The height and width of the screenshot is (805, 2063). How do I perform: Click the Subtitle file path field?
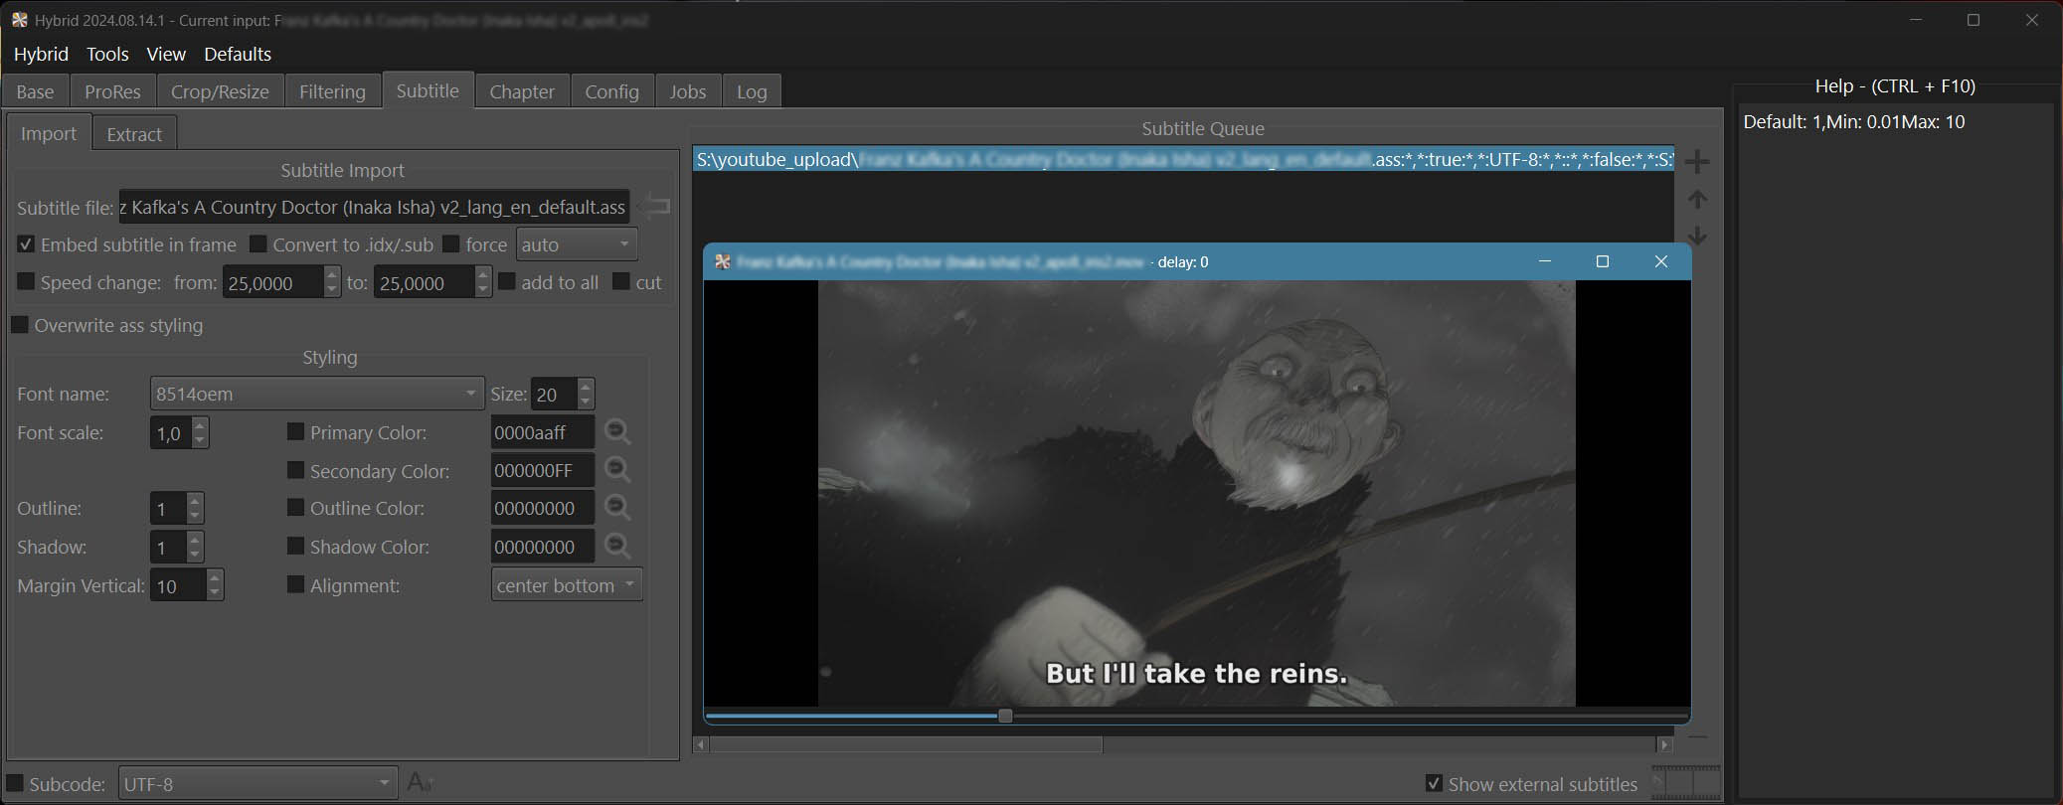coord(374,207)
